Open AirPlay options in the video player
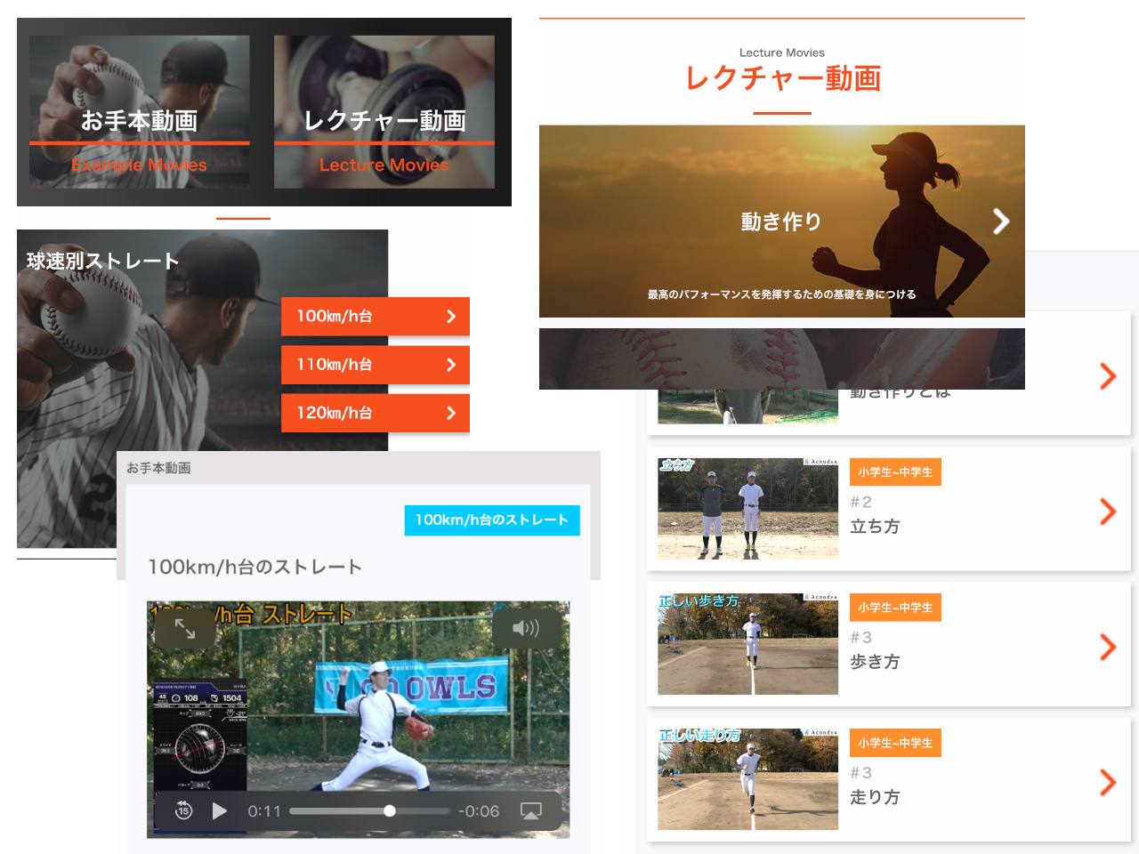The width and height of the screenshot is (1139, 854). 531,811
